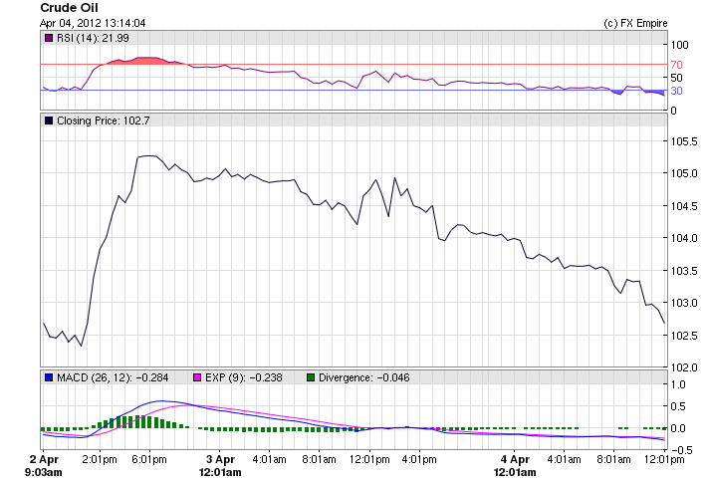This screenshot has height=485, width=707.
Task: Click the 102.0 price axis label
Action: 683,367
